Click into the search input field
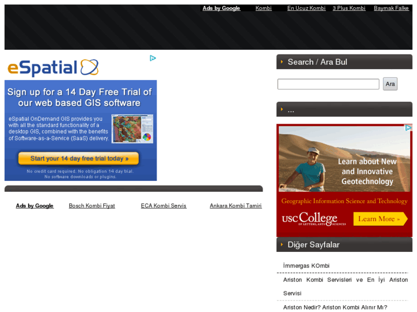The image size is (417, 312). pyautogui.click(x=328, y=84)
